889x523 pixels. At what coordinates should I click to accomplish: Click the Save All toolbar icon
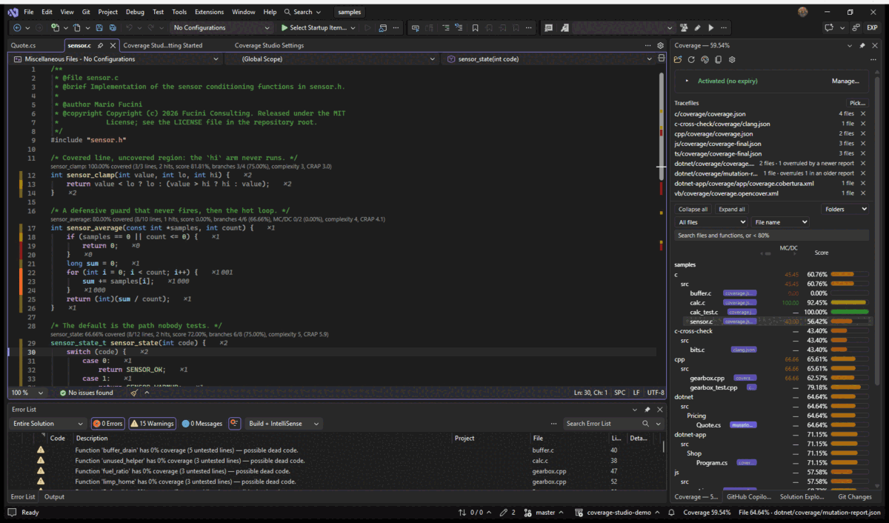(x=112, y=27)
